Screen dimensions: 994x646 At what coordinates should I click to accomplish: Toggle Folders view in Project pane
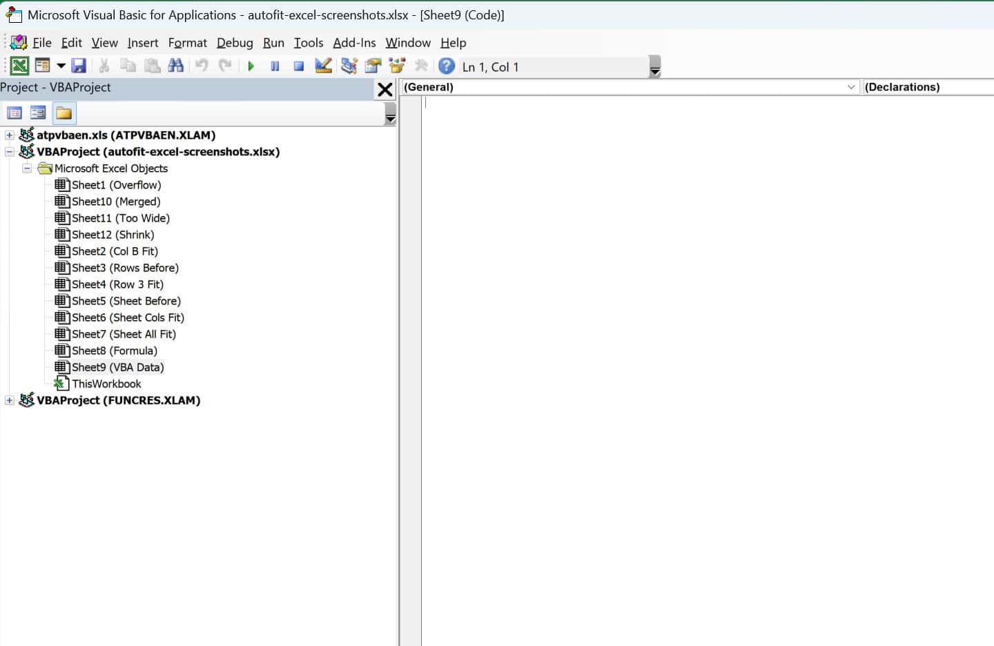tap(64, 113)
